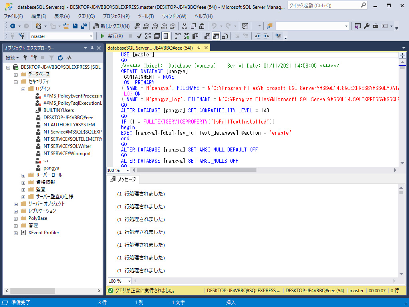Image resolution: width=409 pixels, height=307 pixels.
Task: Click the Disconnect icon in Object Explorer
Action: point(34,58)
